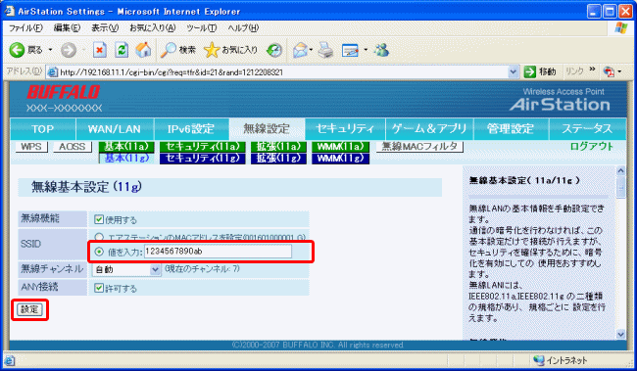Open the セキュリティ(11a) sub-tab
Viewport: 637px width, 371px height.
pyautogui.click(x=203, y=147)
